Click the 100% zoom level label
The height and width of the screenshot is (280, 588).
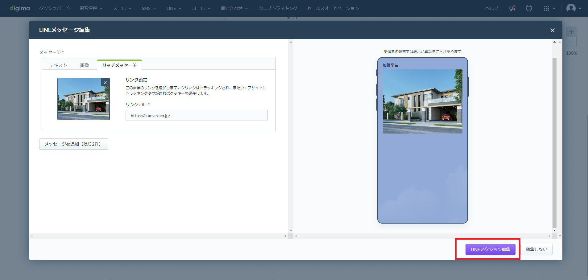[572, 53]
